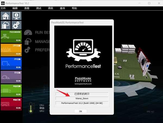
Task: Click the 已授权的拷贝 license field
Action: [x=82, y=94]
